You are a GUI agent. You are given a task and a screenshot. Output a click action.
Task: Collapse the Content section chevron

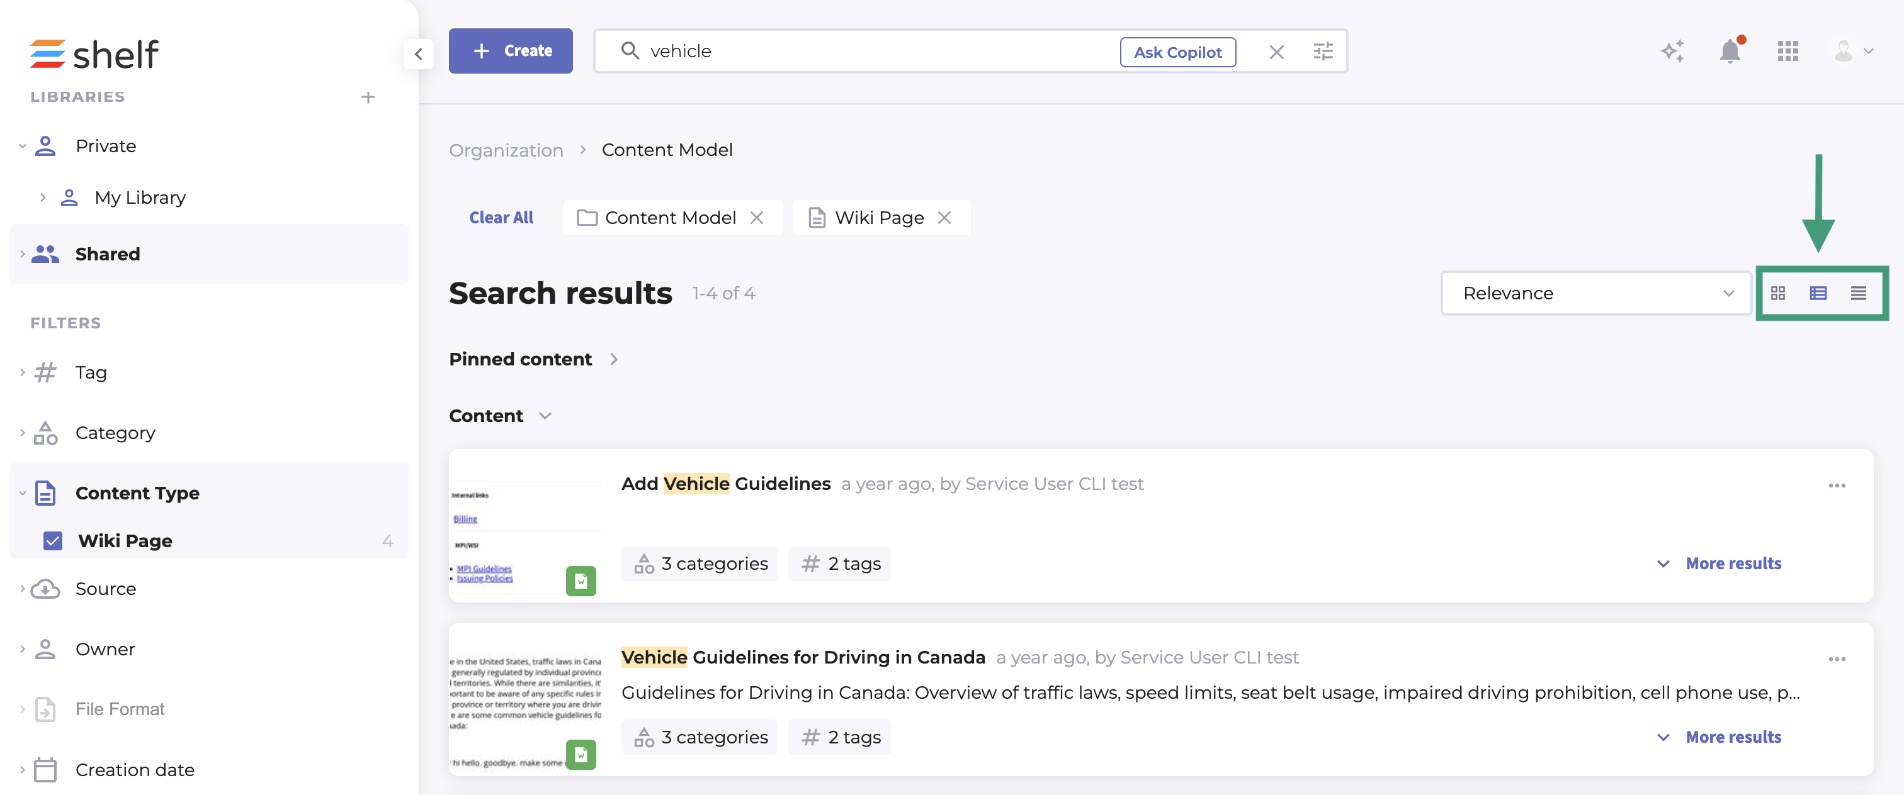click(545, 416)
